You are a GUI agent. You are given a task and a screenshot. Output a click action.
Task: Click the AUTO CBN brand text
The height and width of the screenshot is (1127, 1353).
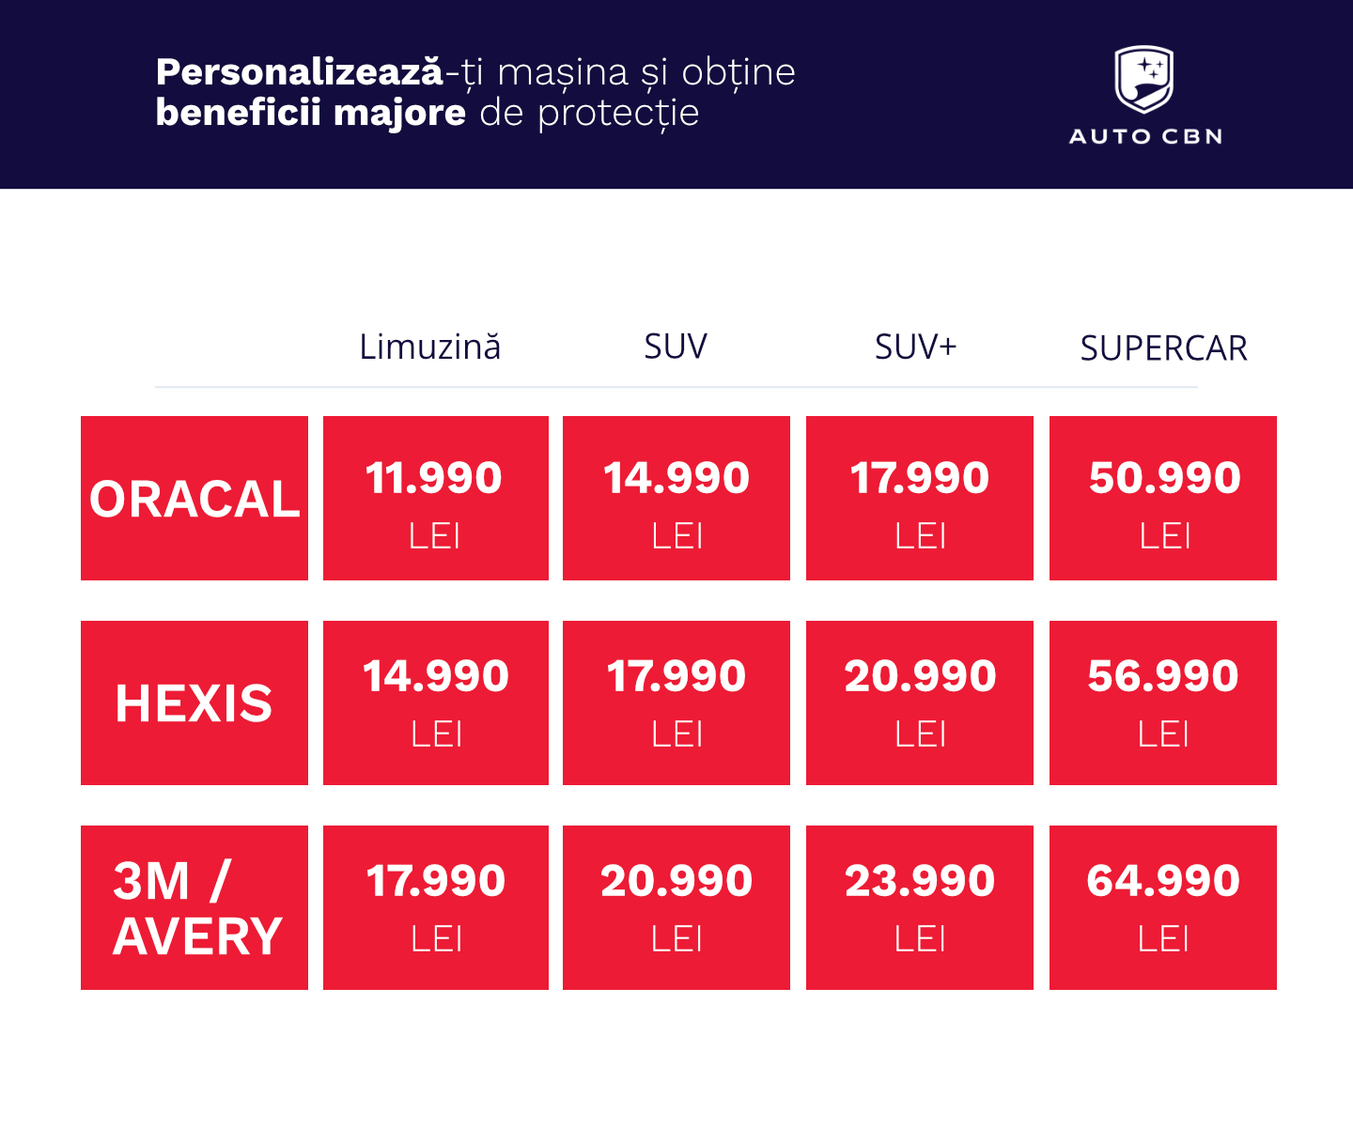(x=1145, y=137)
